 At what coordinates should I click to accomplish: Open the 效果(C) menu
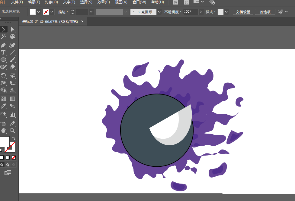[104, 2]
